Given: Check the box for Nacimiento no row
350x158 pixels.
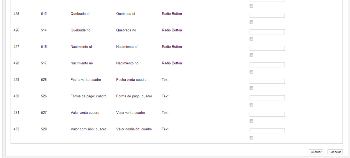Looking at the screenshot, I should pos(251,72).
